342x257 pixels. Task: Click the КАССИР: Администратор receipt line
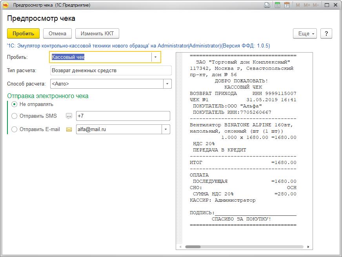pyautogui.click(x=223, y=200)
